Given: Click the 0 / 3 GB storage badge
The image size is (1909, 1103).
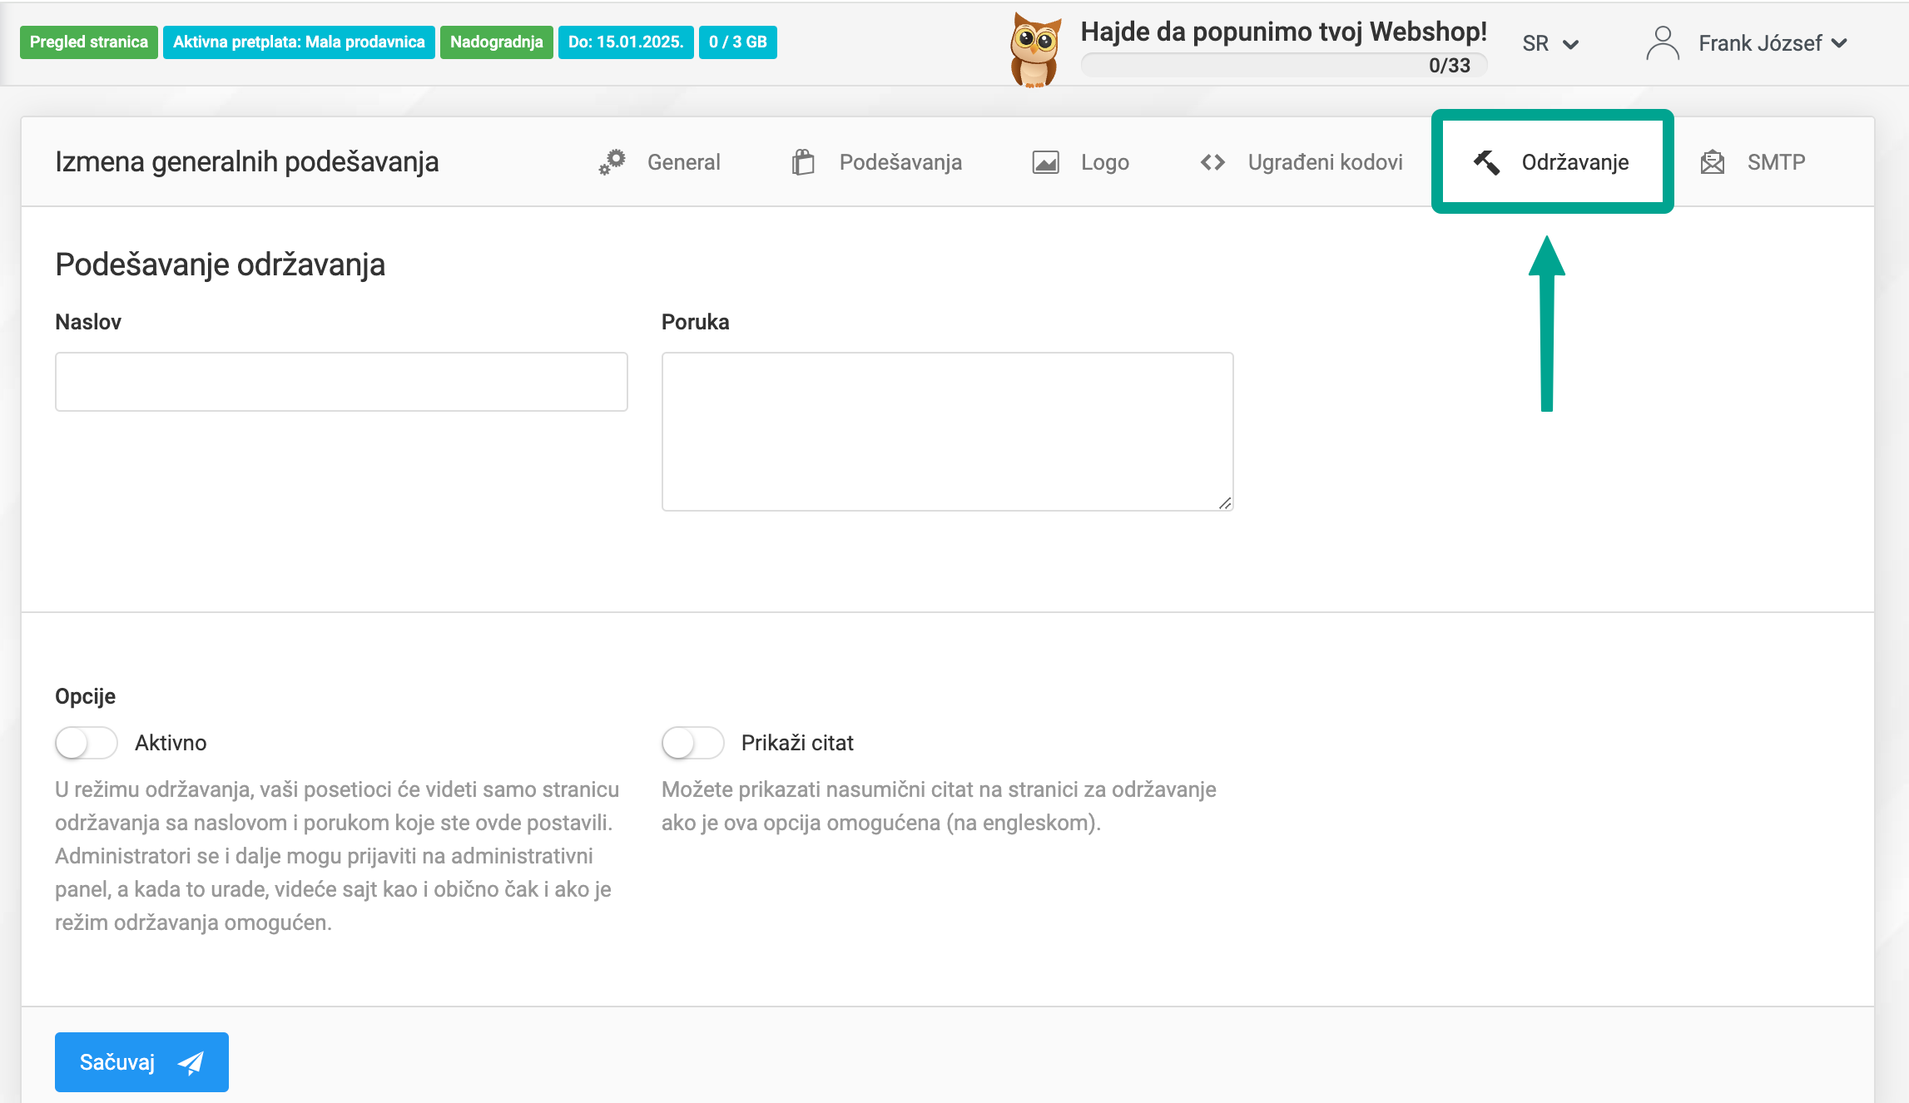Looking at the screenshot, I should tap(738, 42).
